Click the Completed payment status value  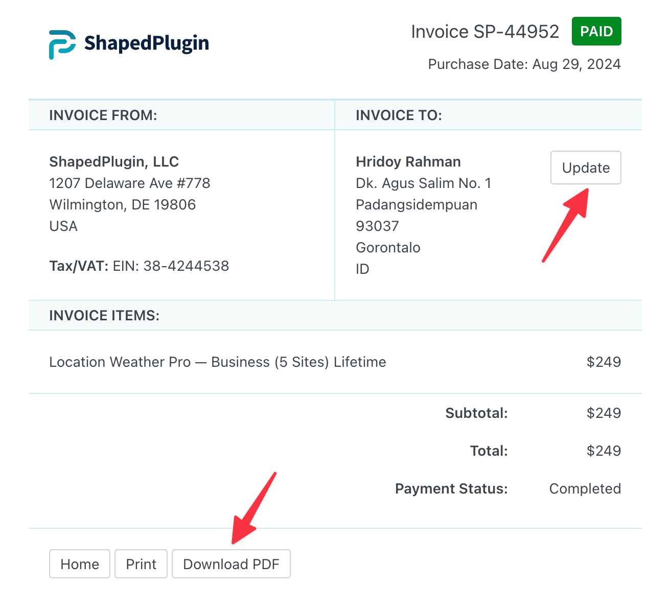[585, 489]
